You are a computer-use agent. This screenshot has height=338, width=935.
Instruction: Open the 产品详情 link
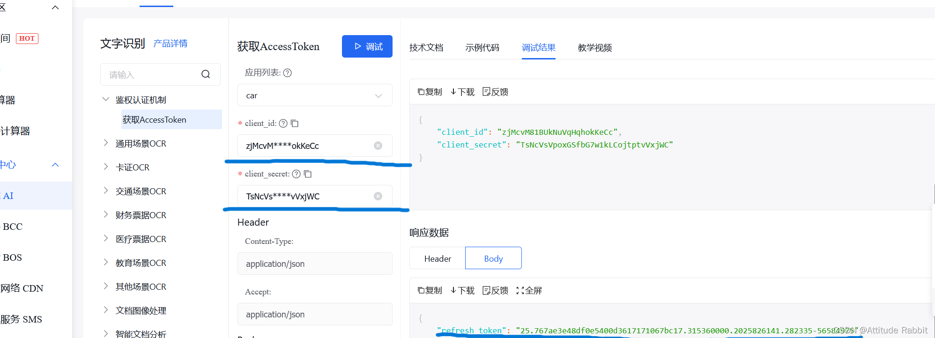(x=171, y=44)
